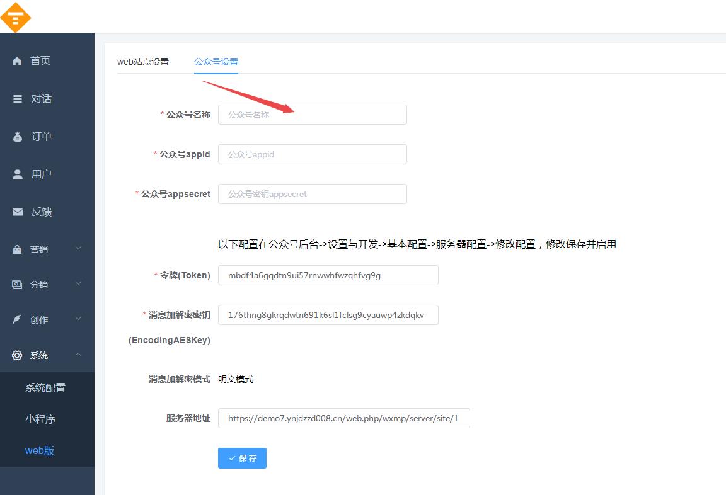Expand the 营销 menu chevron

tap(78, 248)
